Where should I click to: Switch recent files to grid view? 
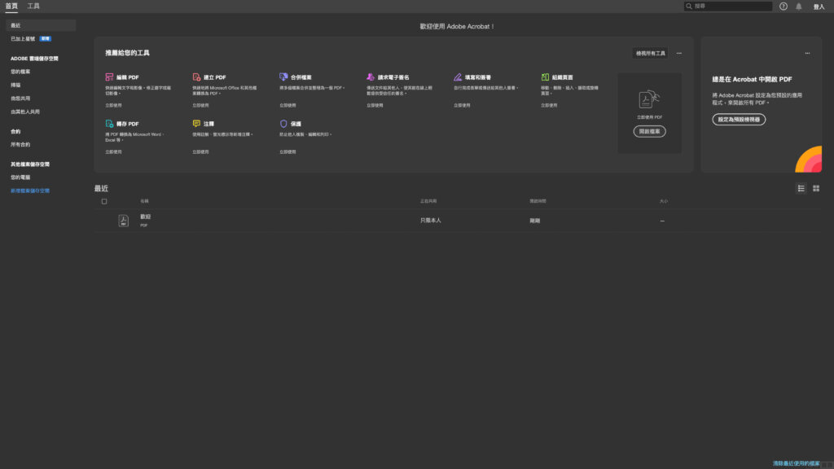click(816, 188)
